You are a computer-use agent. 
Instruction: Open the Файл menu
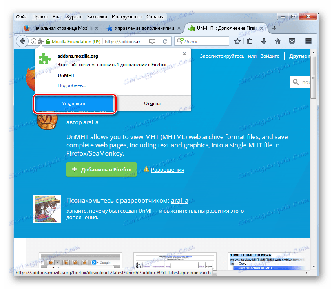click(x=22, y=17)
